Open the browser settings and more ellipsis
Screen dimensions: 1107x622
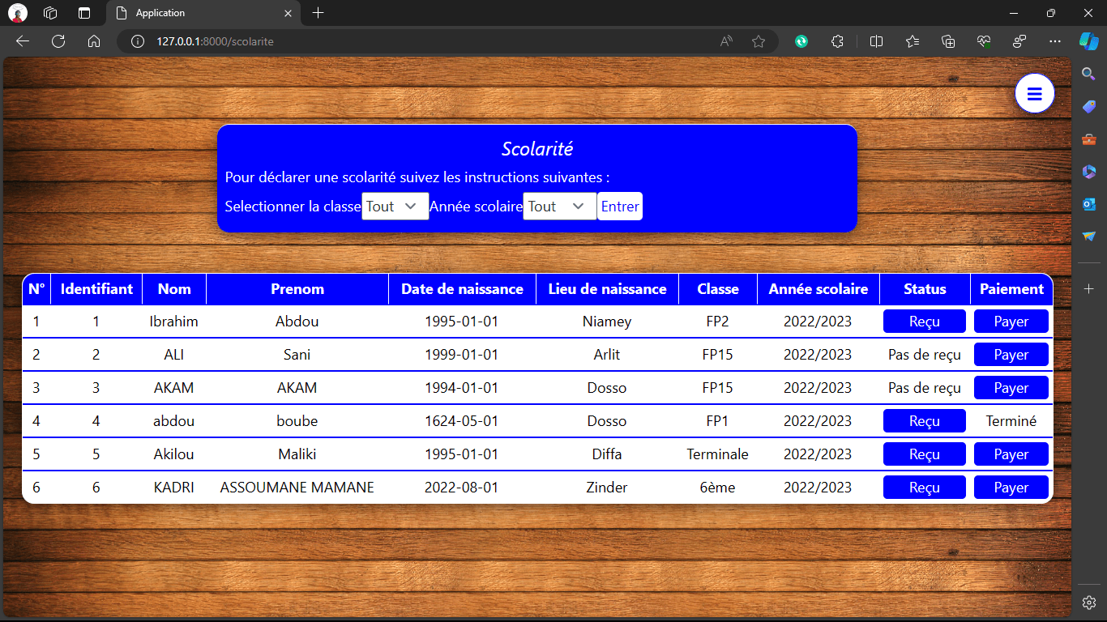(1054, 41)
